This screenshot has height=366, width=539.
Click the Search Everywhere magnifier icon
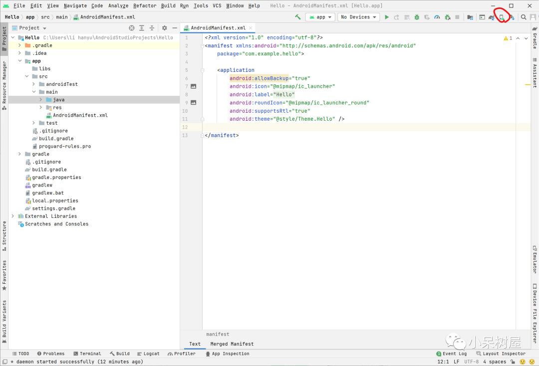pyautogui.click(x=524, y=17)
